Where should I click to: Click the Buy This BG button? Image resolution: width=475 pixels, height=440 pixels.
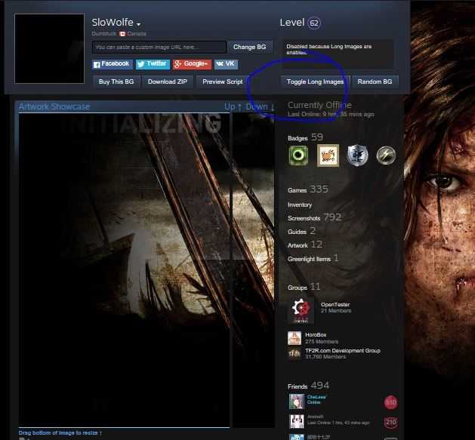(116, 82)
